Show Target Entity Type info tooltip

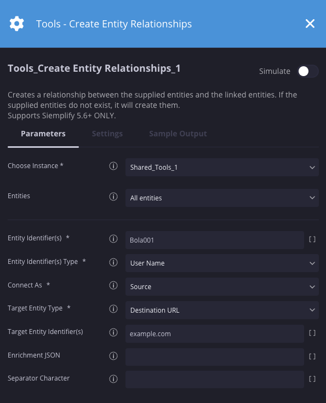click(x=113, y=309)
